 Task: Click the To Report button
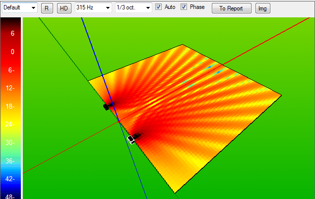tap(232, 8)
